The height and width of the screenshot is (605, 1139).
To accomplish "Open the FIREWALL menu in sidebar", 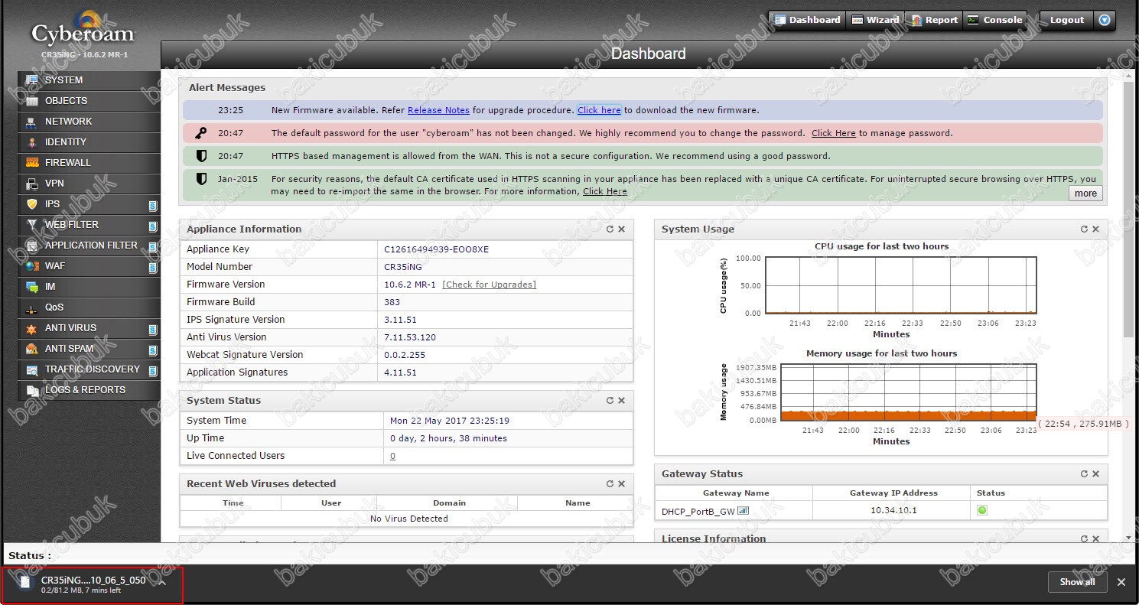I will coord(89,162).
